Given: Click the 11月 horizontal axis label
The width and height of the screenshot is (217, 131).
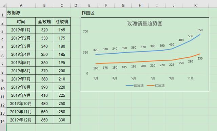Looking at the screenshot, I should click(x=191, y=78).
